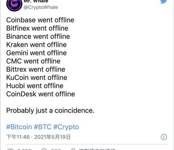Click the Twitter bird logo

click(163, 1)
